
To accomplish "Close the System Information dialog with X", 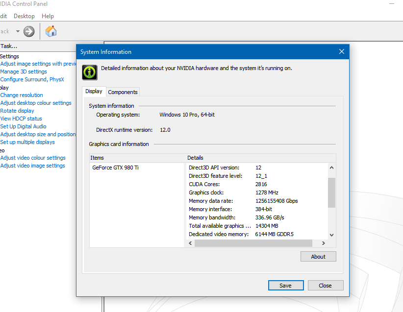I will coord(342,51).
